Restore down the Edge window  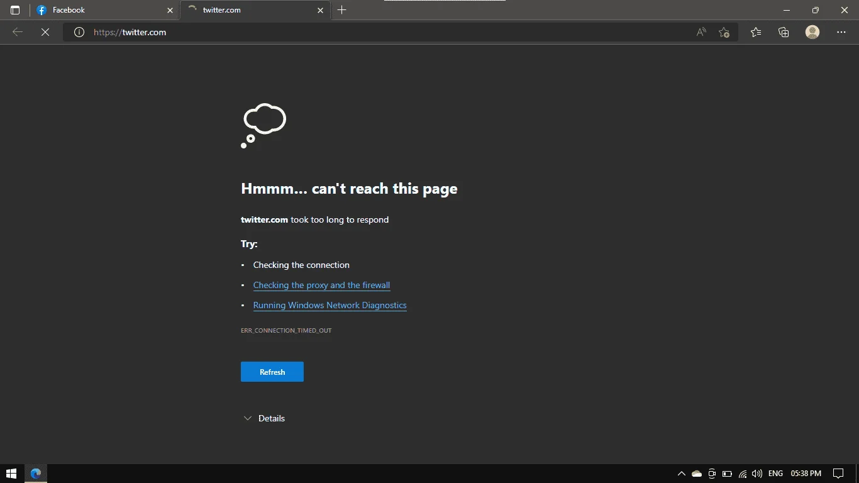point(816,10)
